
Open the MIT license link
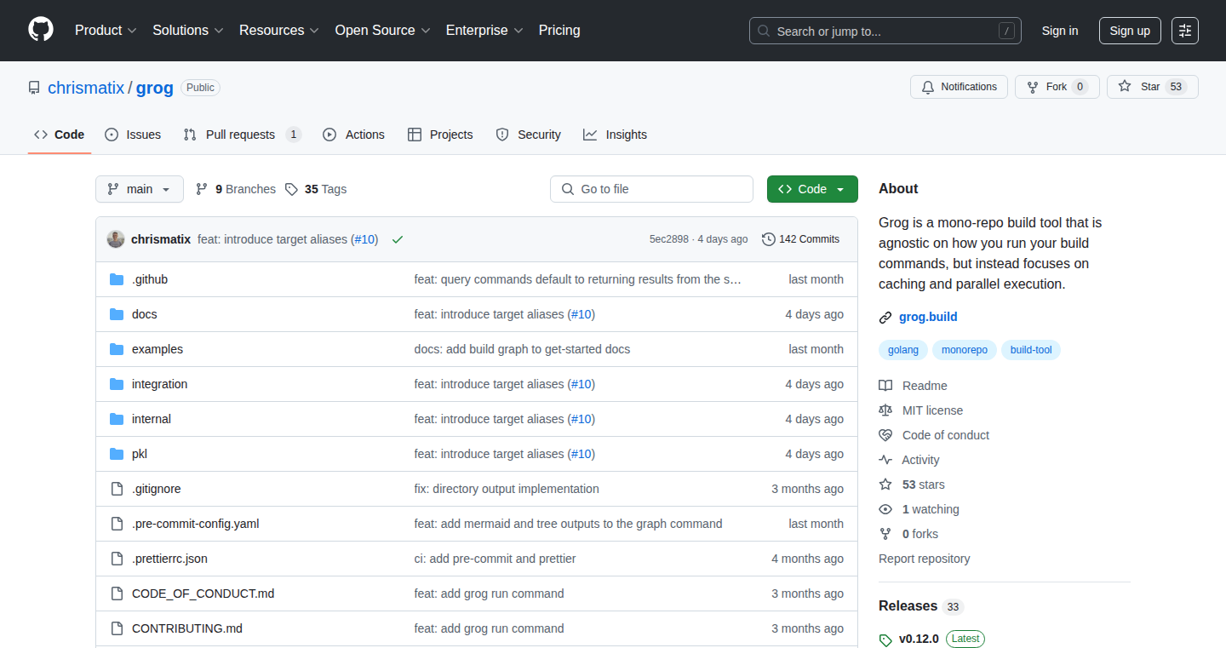point(921,410)
